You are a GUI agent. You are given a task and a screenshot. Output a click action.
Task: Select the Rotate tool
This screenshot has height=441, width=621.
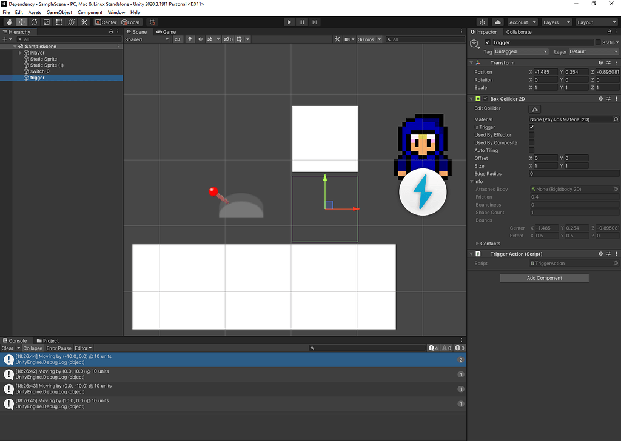[34, 22]
